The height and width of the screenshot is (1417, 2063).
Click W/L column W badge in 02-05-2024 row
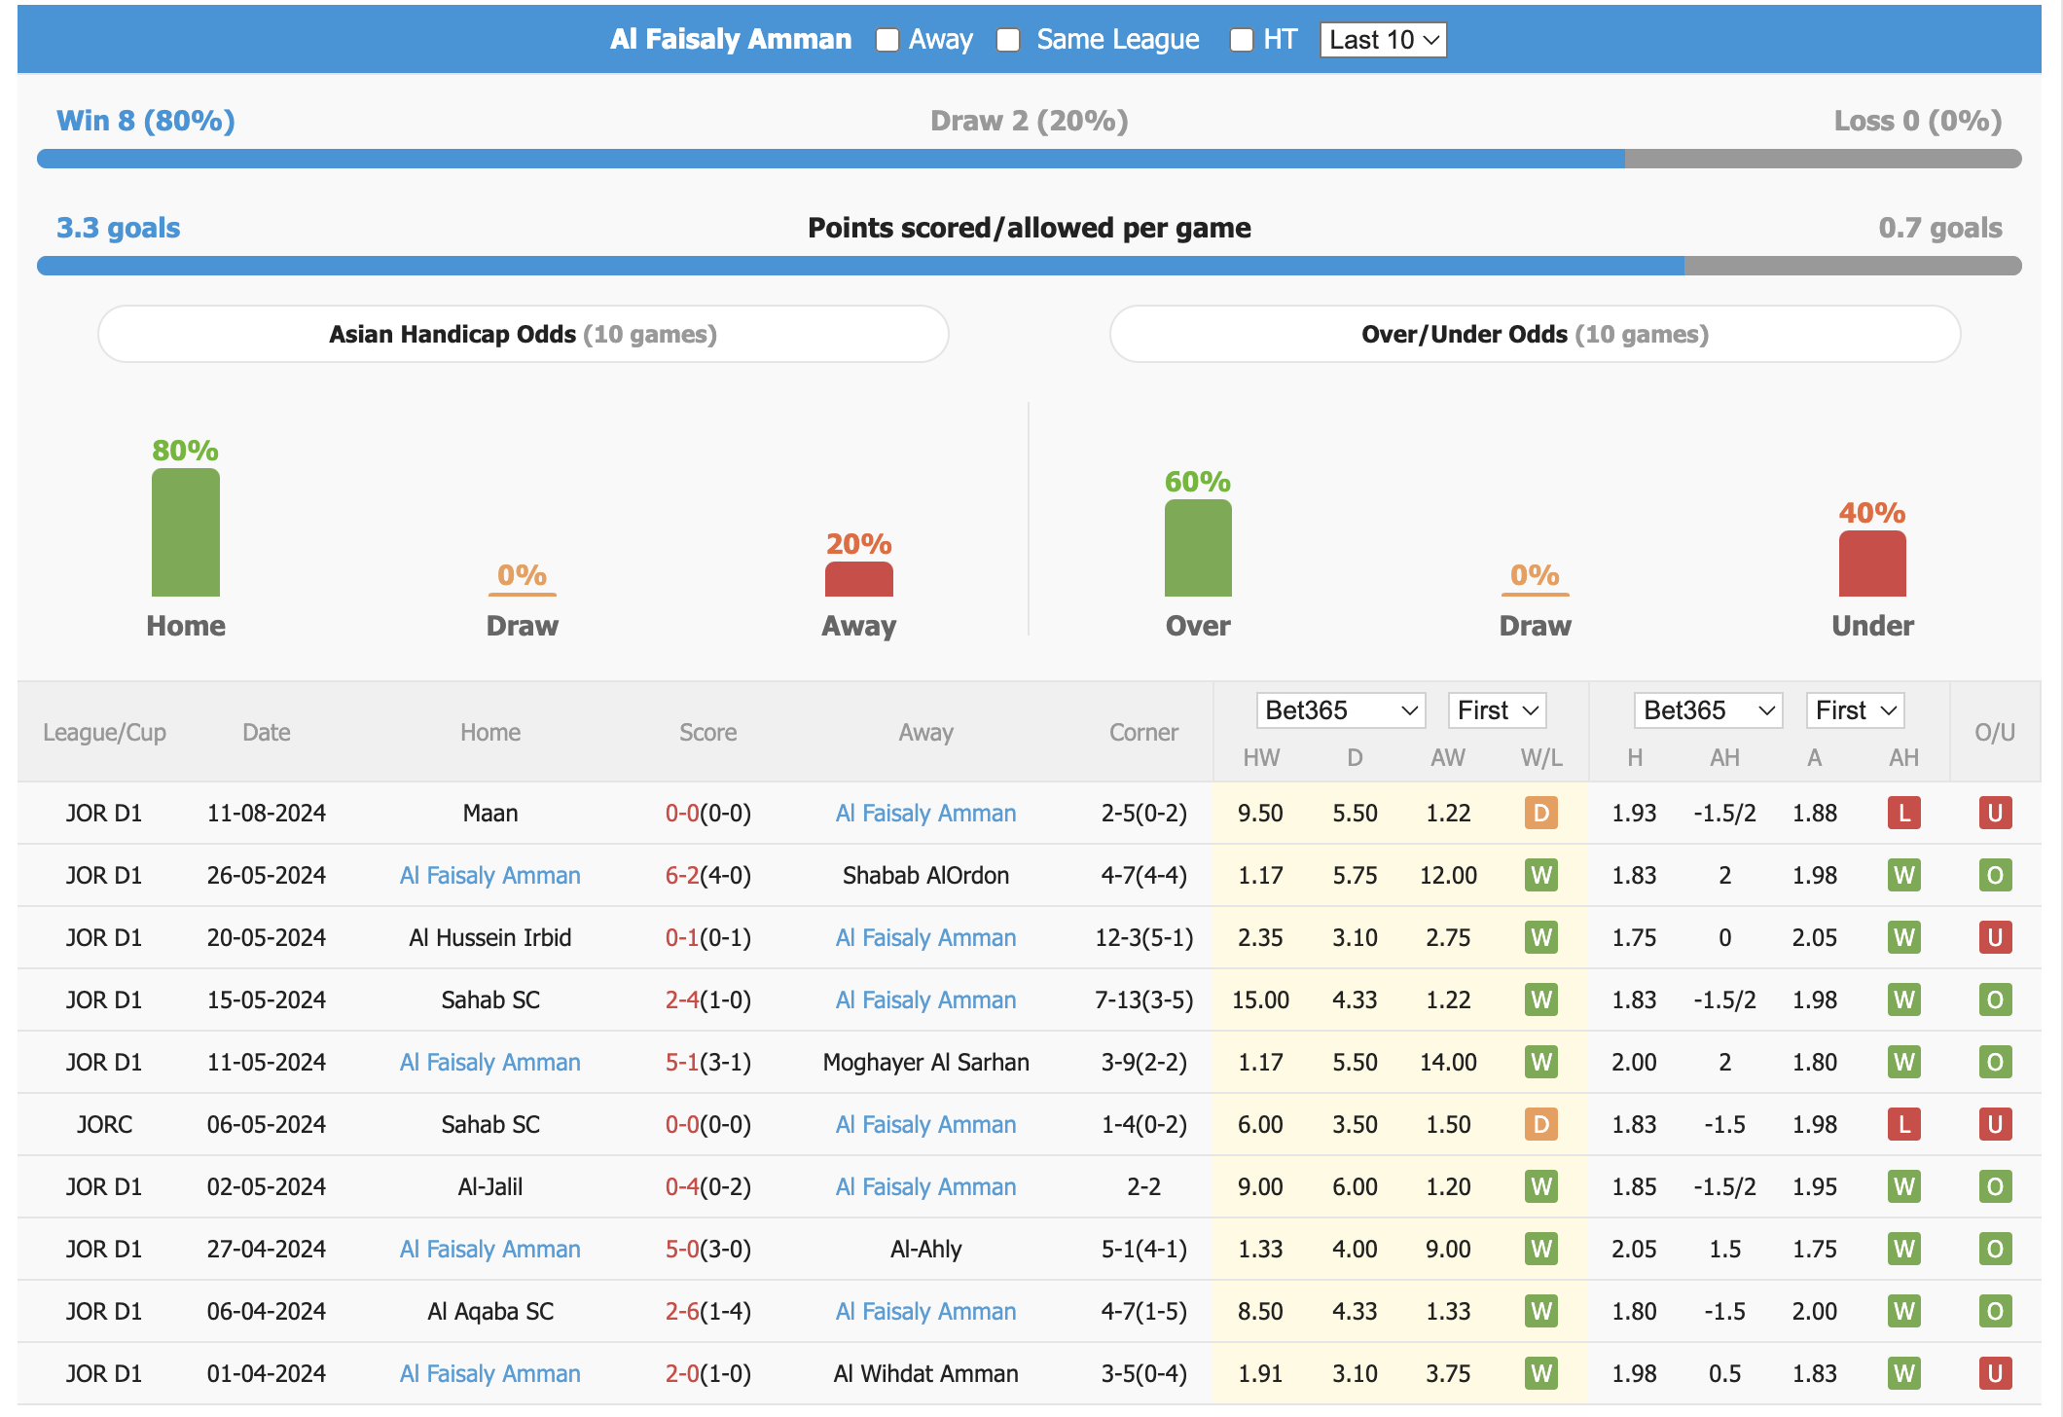1541,1186
